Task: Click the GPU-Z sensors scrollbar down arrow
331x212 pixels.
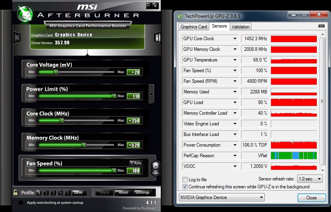Action: pyautogui.click(x=322, y=170)
